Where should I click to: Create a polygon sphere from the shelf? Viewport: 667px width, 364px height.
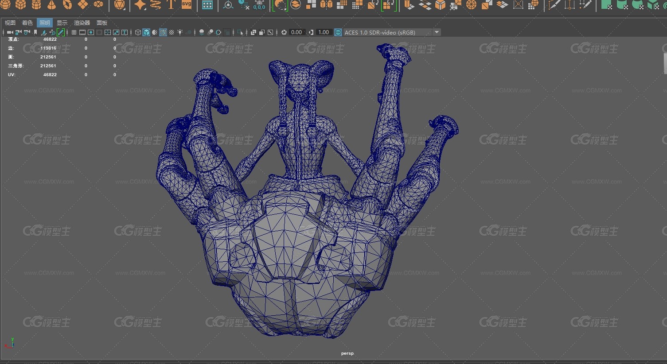point(5,4)
